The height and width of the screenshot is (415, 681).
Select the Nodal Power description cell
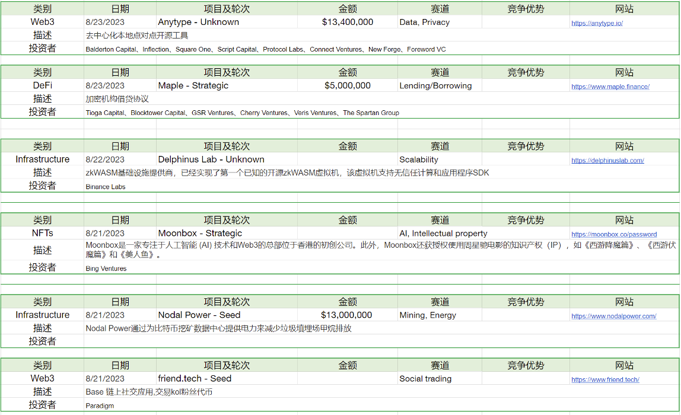click(381, 328)
